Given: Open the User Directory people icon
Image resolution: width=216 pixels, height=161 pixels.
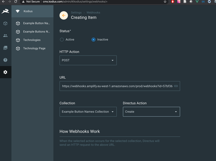Looking at the screenshot, I should pyautogui.click(x=5, y=36).
